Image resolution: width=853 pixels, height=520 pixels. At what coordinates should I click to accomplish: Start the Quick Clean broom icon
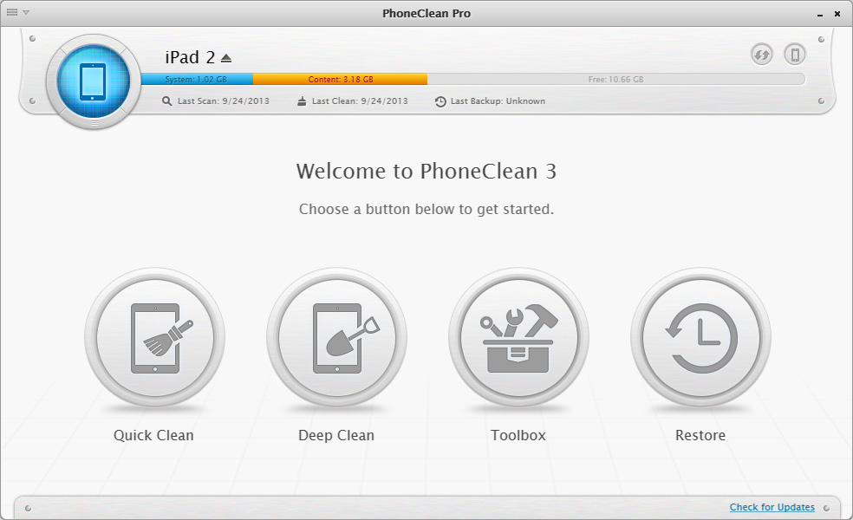click(x=154, y=338)
